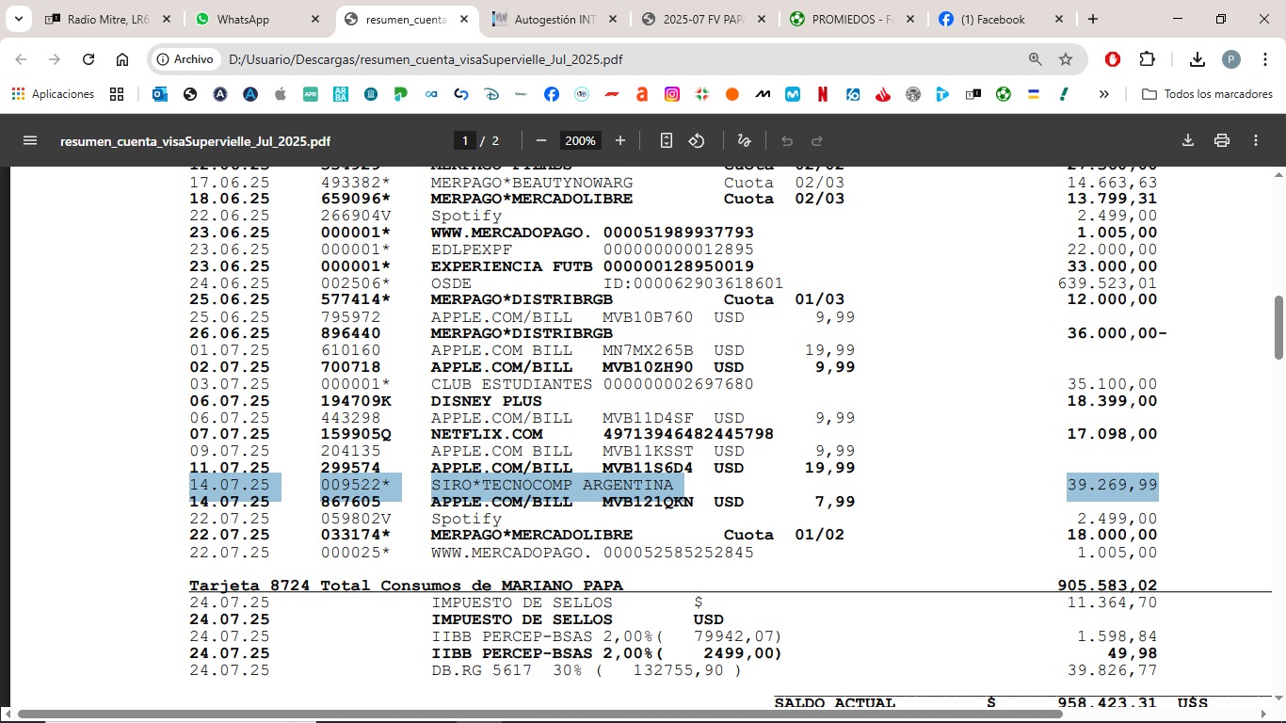Open the Netflix bookmark icon

coord(823,94)
